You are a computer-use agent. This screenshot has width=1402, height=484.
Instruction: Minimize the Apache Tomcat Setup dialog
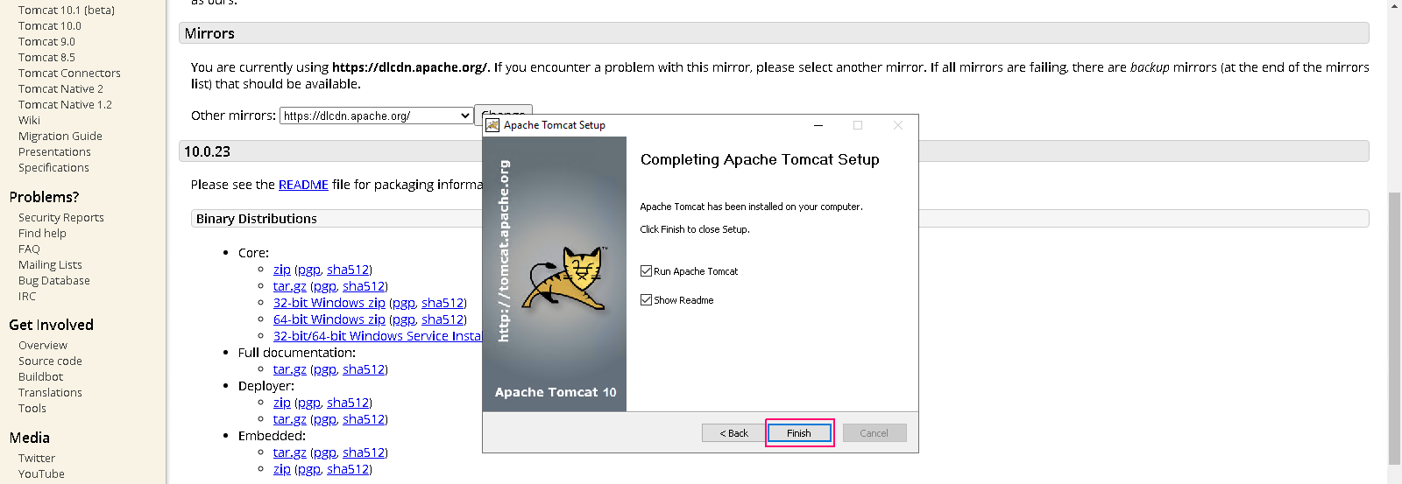click(x=818, y=125)
